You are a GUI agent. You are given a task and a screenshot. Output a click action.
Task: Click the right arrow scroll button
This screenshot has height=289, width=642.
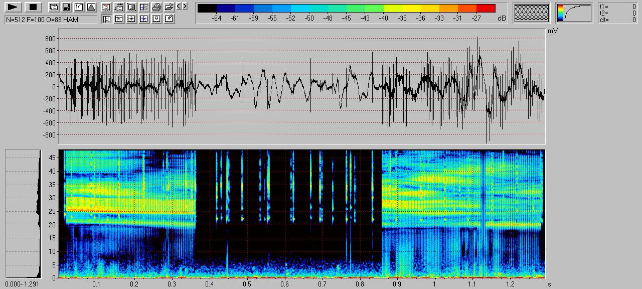[185, 7]
